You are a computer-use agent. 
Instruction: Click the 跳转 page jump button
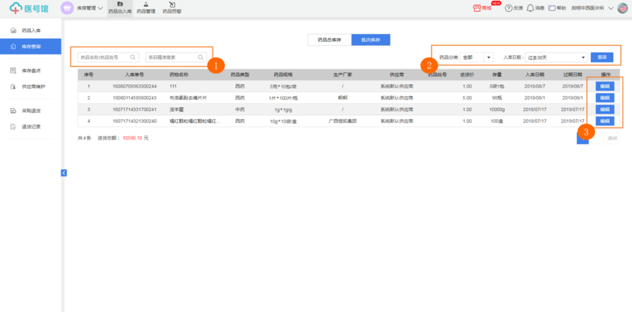coord(612,139)
